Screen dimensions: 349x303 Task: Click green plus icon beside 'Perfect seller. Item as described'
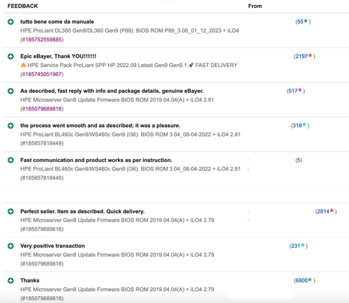(x=10, y=212)
